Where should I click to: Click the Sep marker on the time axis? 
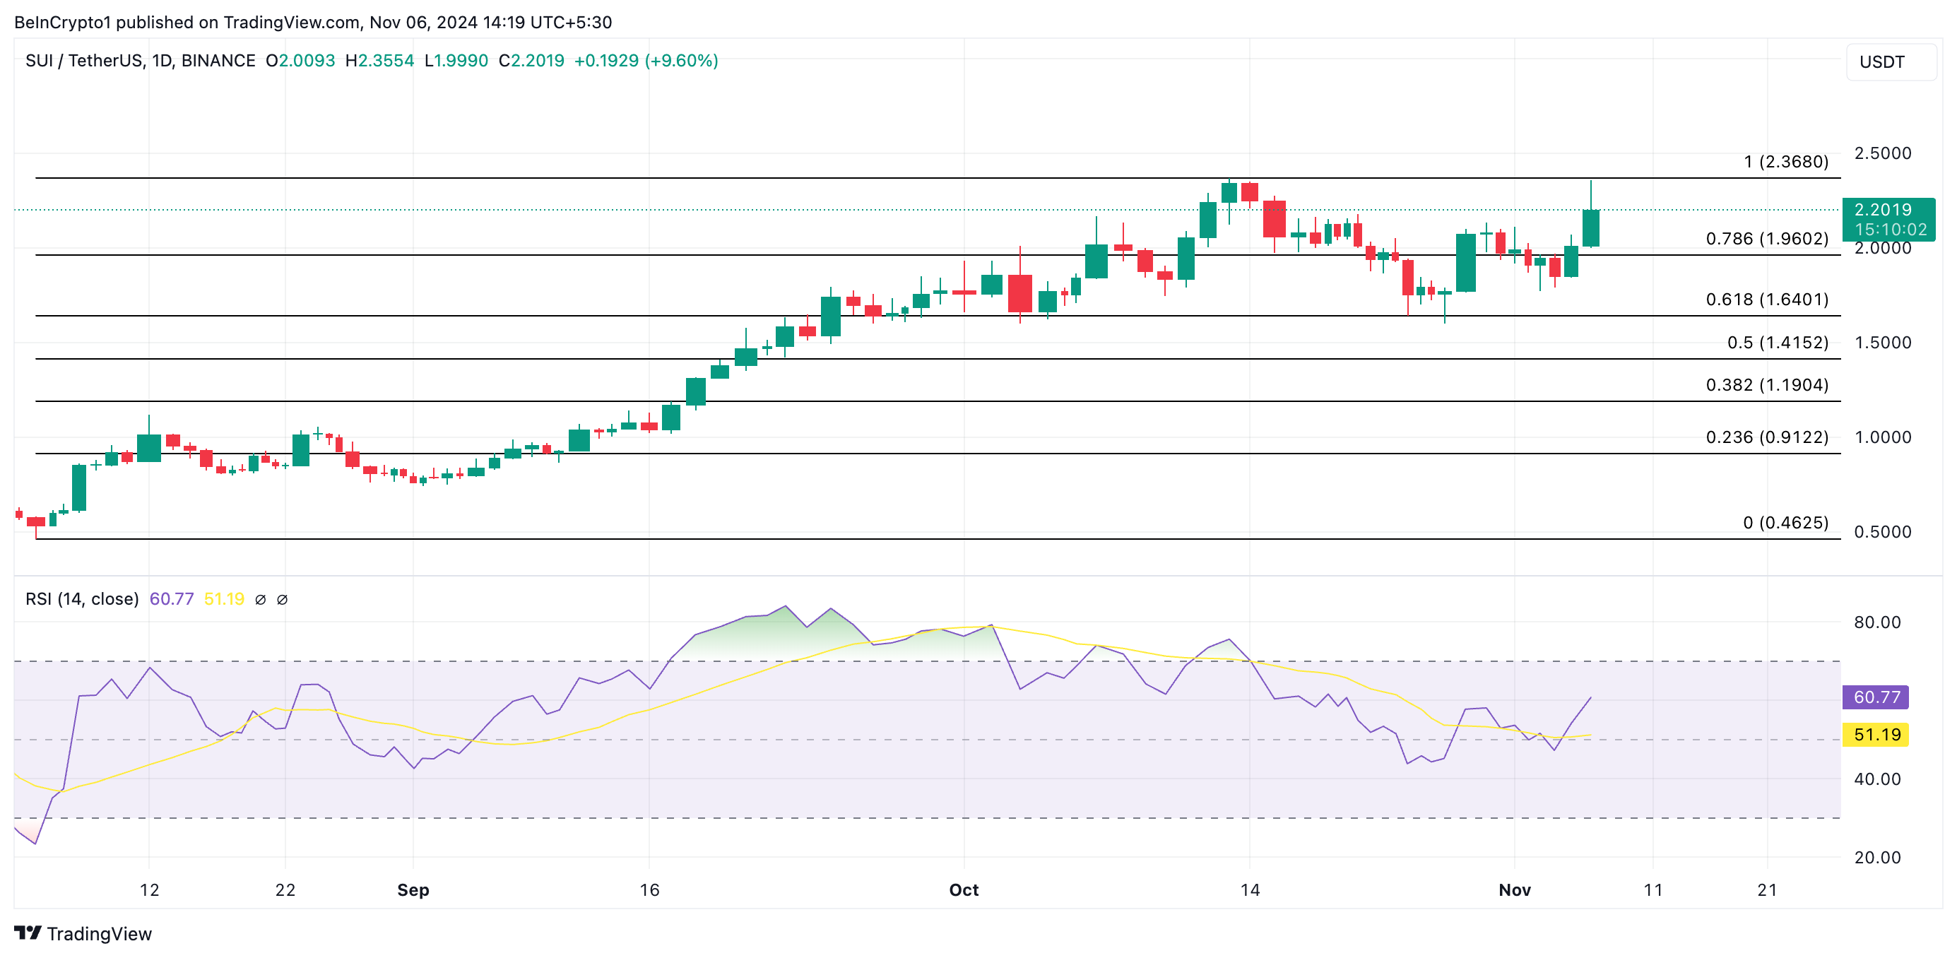pyautogui.click(x=413, y=889)
